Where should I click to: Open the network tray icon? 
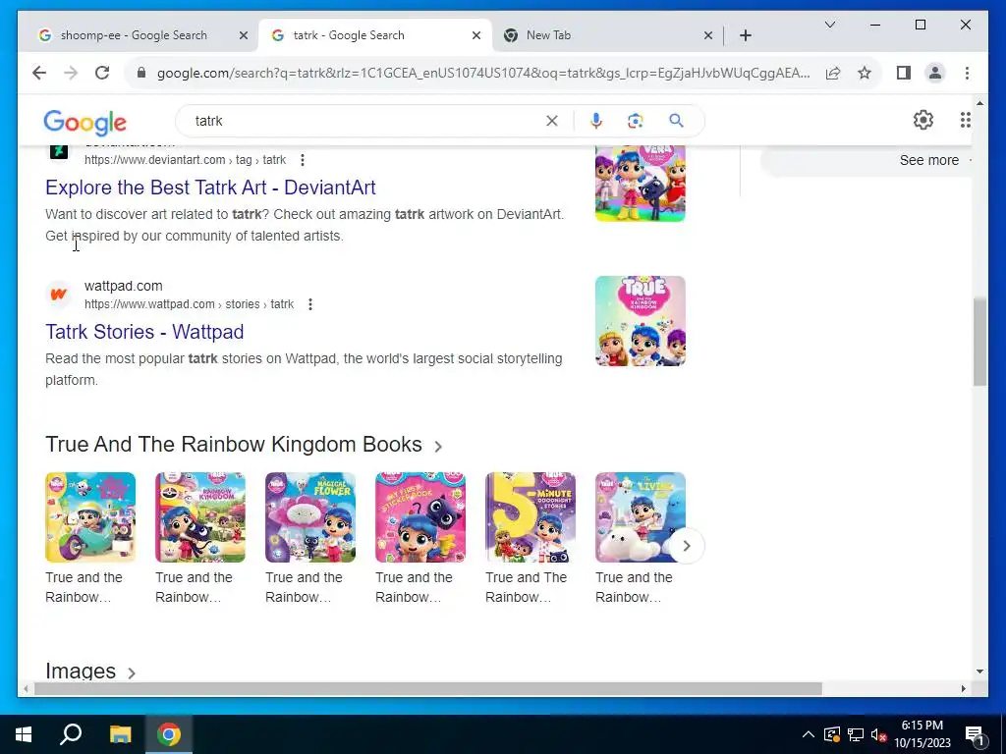(856, 734)
